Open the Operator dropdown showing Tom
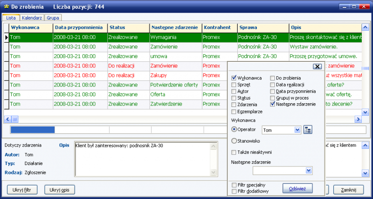The image size is (373, 199). point(297,130)
